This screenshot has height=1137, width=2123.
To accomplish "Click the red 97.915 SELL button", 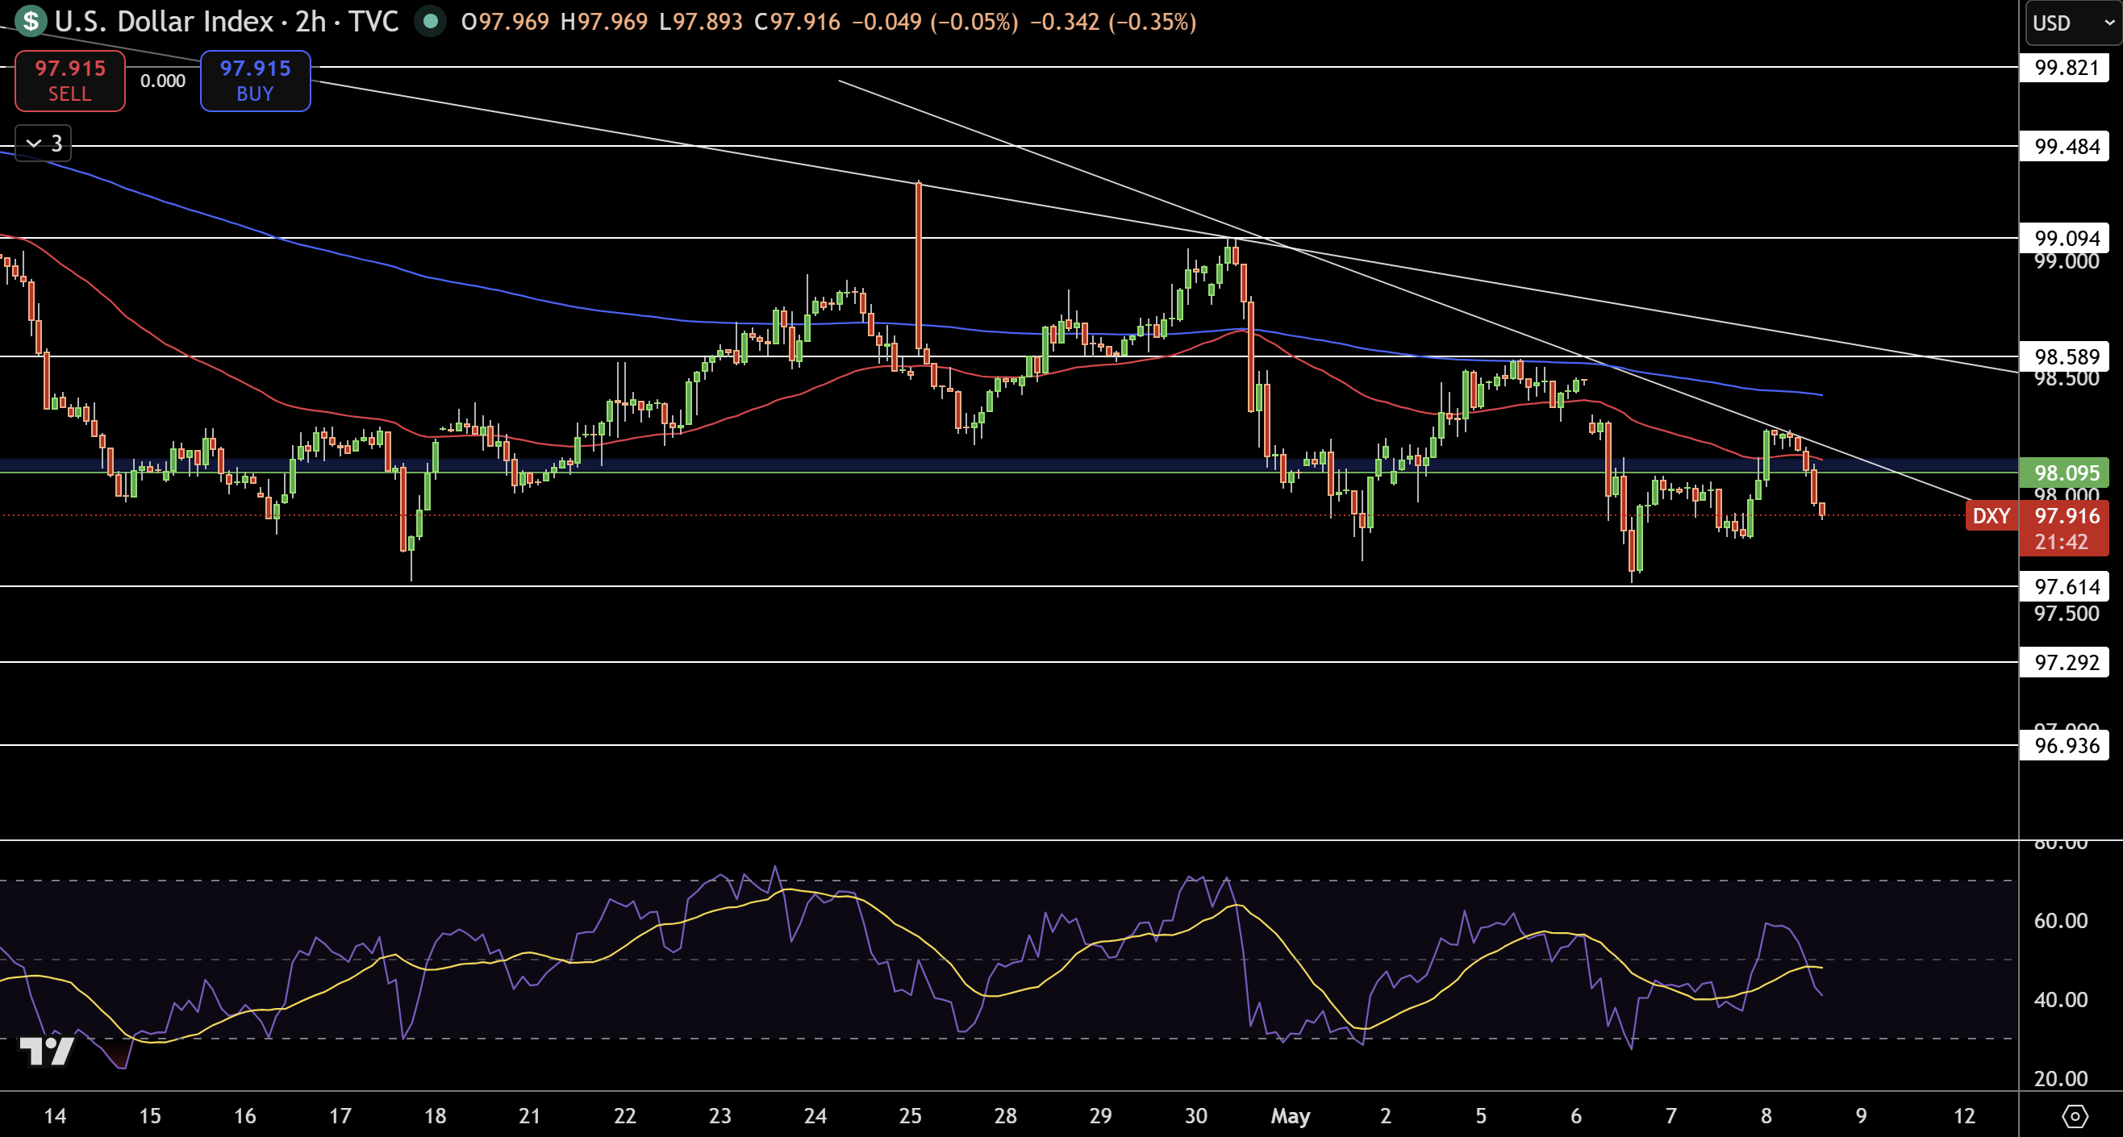I will coord(70,81).
